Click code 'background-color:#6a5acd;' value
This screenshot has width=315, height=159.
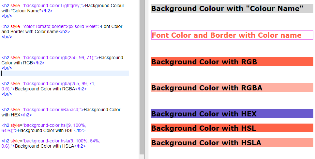[52, 110]
